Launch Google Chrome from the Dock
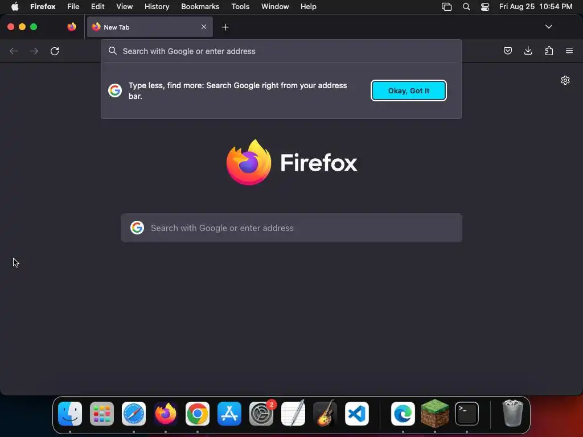This screenshot has height=437, width=583. point(198,414)
